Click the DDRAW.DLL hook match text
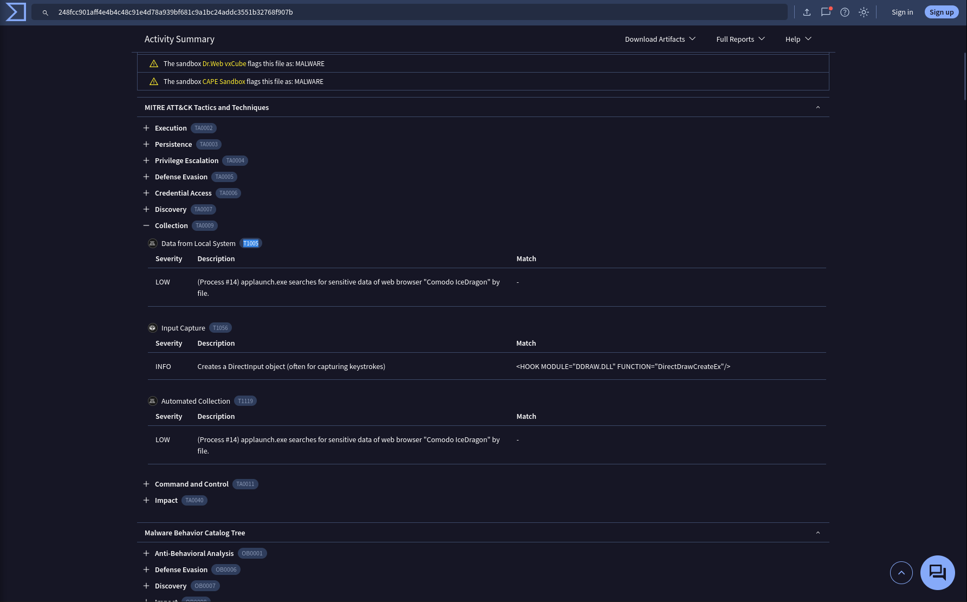This screenshot has width=967, height=602. coord(623,366)
